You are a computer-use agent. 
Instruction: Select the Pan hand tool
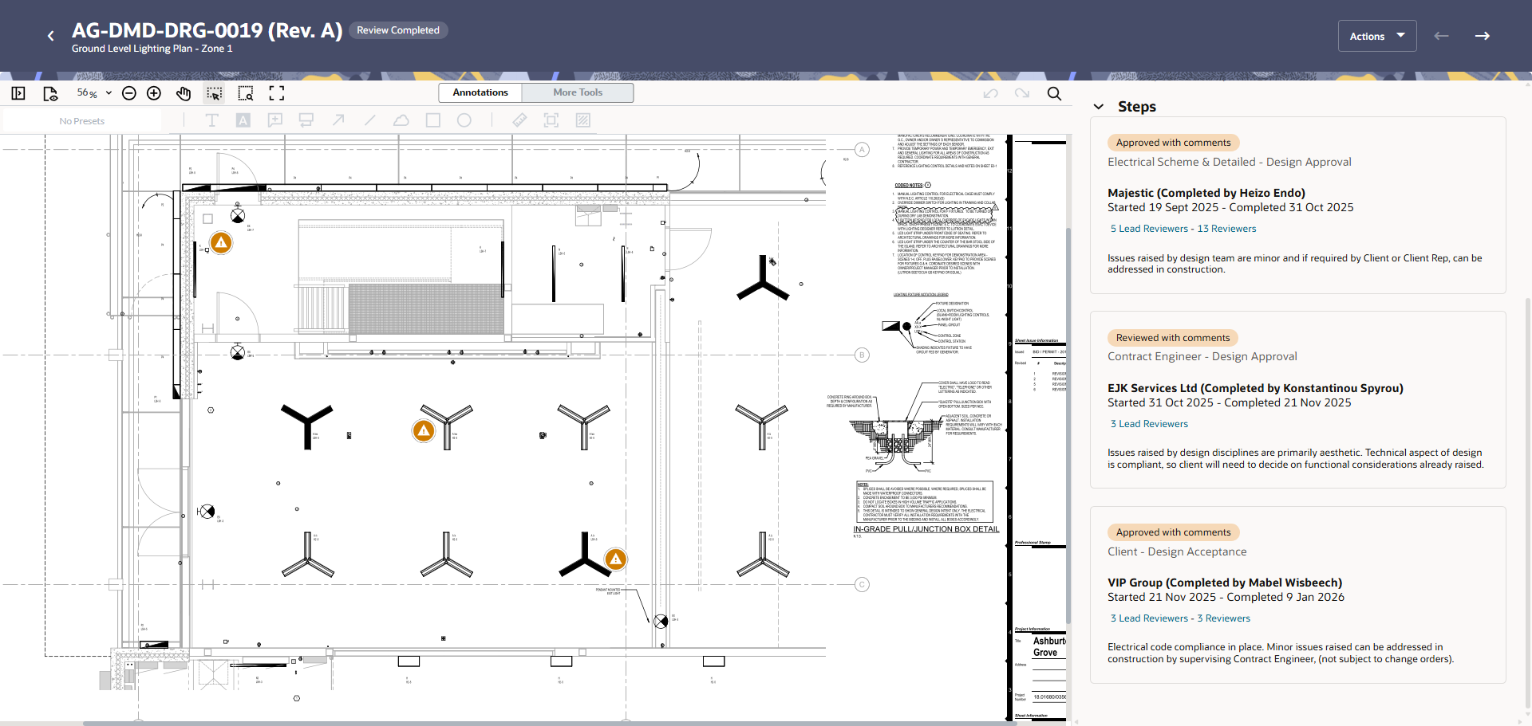(x=184, y=93)
